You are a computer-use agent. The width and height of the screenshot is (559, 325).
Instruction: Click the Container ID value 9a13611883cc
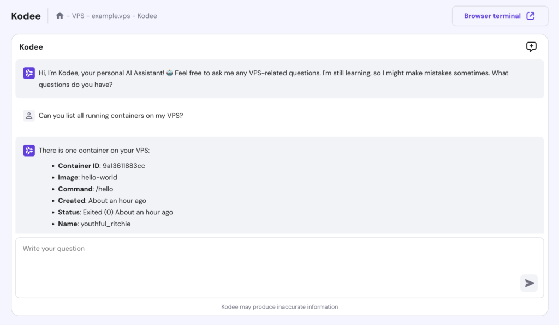pos(124,166)
